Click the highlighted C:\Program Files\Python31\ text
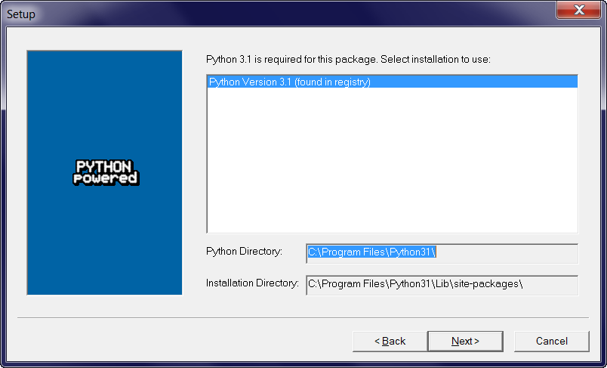This screenshot has height=368, width=607. [x=372, y=252]
